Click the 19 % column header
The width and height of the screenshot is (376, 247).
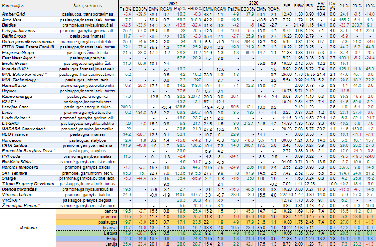click(370, 6)
